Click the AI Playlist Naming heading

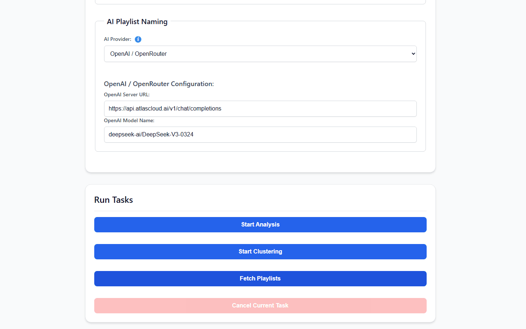(137, 22)
